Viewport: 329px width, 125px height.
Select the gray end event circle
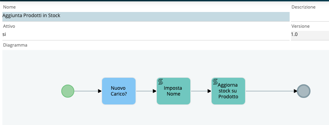coord(304,91)
